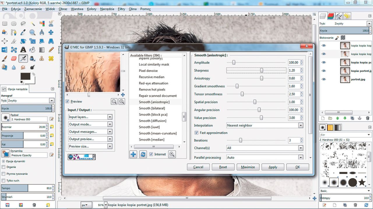Click the Anisotropy slider
Screen dimensions: 373x209
[x=256, y=78]
